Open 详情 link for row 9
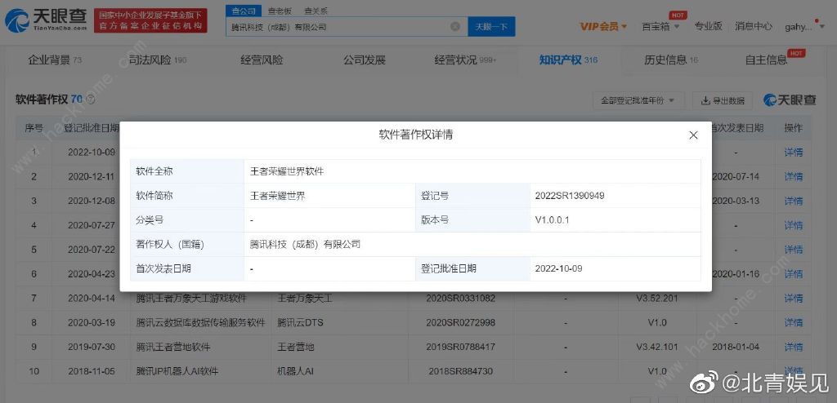 [x=793, y=347]
